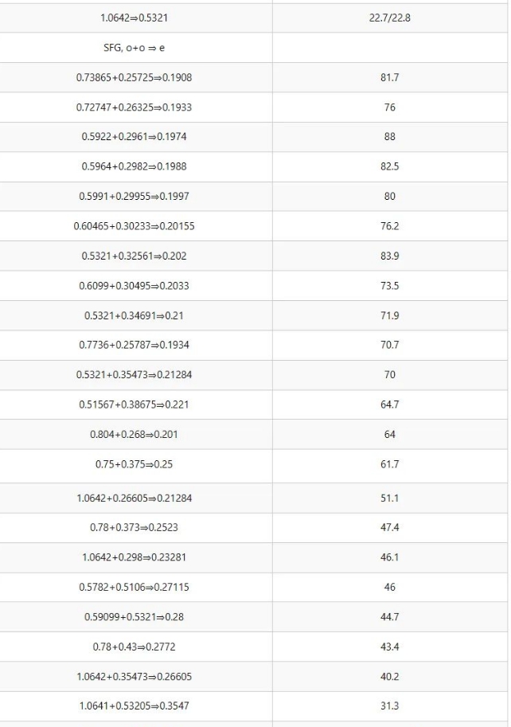Click the 0.78+0.373⇒0.2523 cell

click(x=134, y=528)
